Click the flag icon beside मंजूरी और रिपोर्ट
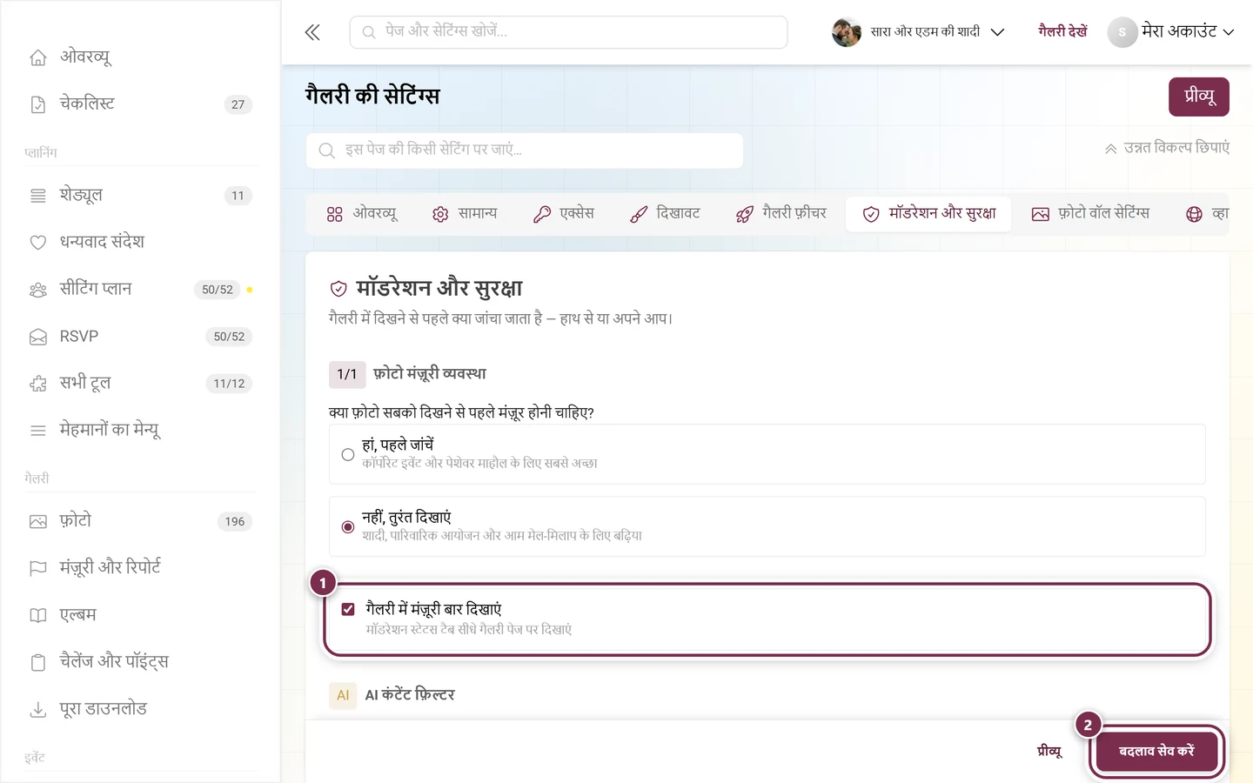1253x783 pixels. click(x=38, y=568)
